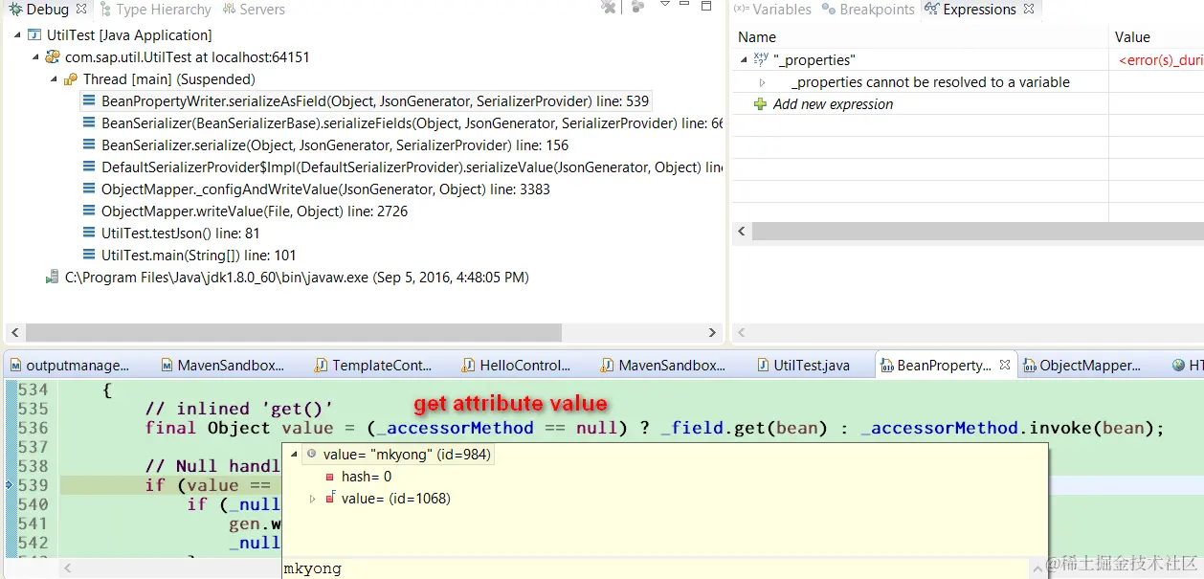Open the Variables view tab
The height and width of the screenshot is (579, 1204).
click(x=772, y=10)
